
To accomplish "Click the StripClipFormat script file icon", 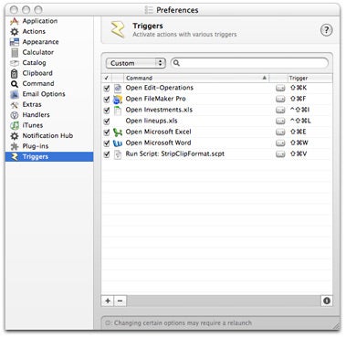I will 118,154.
